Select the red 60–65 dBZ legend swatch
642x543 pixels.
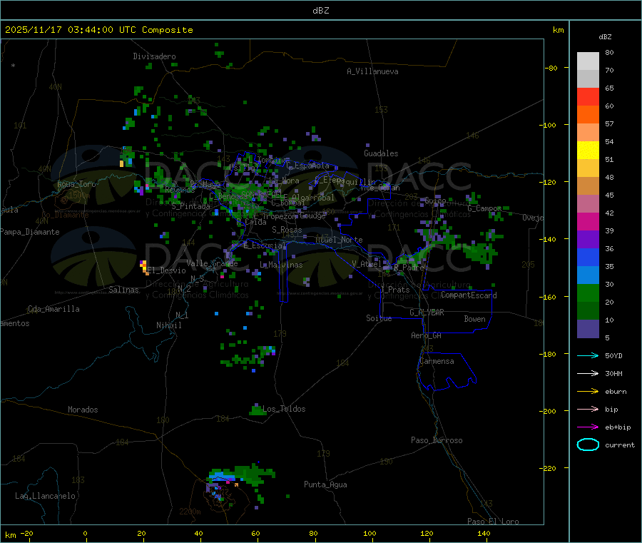click(x=588, y=97)
